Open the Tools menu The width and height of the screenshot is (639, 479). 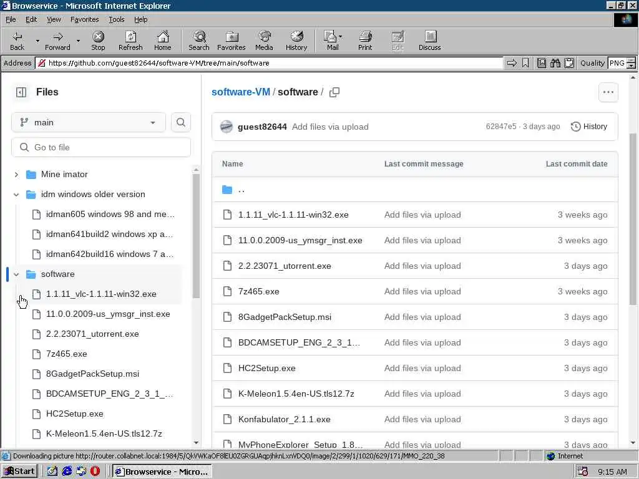(x=116, y=19)
